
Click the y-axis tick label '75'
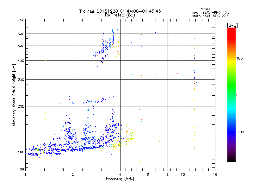tap(22, 170)
